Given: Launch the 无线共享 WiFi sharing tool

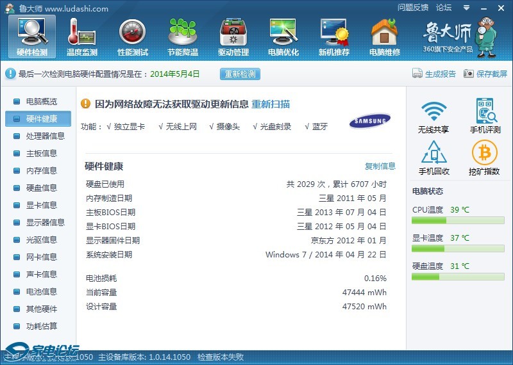Looking at the screenshot, I should (x=433, y=117).
